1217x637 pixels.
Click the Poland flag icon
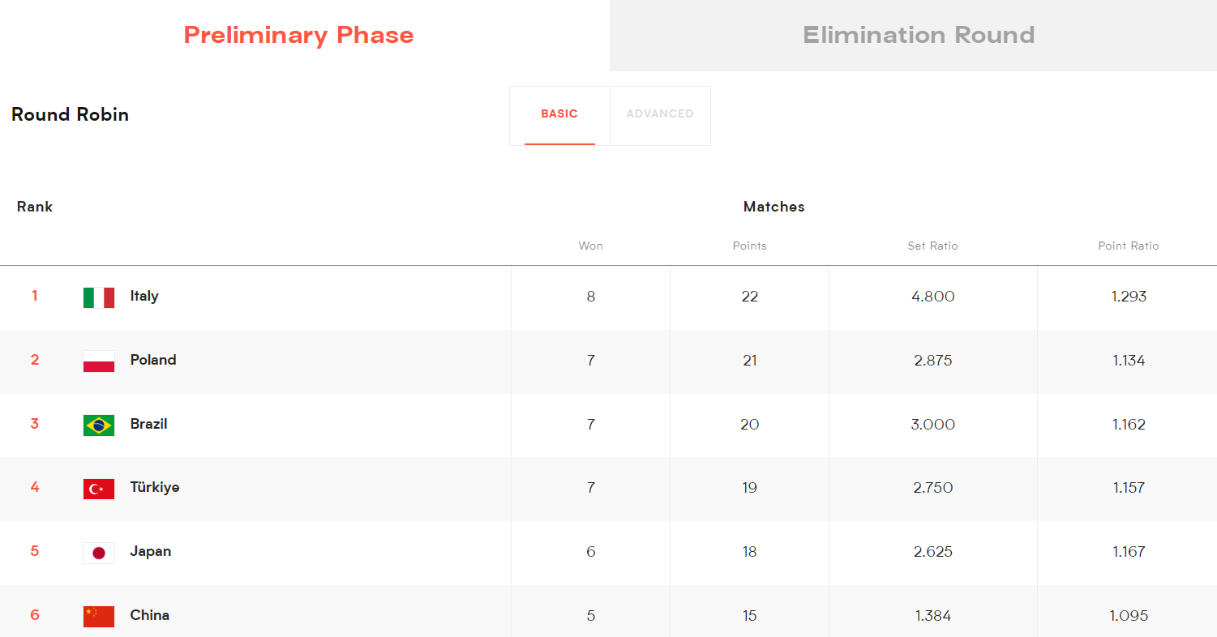99,361
